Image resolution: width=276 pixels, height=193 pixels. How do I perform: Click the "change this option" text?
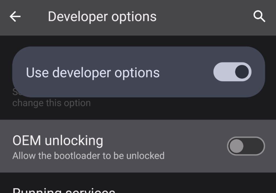[51, 103]
